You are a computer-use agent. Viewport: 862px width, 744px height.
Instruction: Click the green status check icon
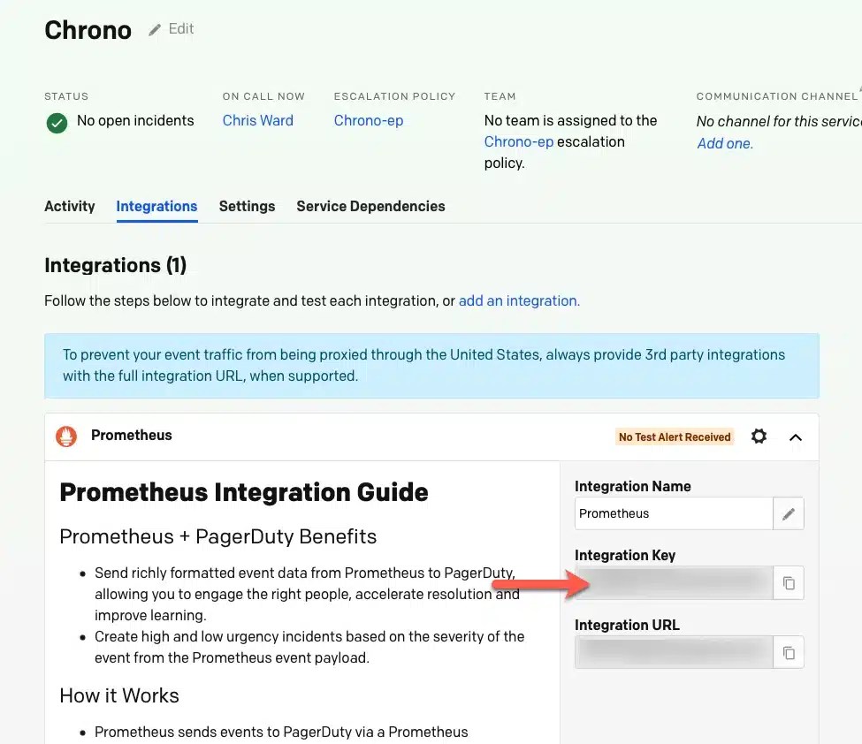pyautogui.click(x=57, y=123)
